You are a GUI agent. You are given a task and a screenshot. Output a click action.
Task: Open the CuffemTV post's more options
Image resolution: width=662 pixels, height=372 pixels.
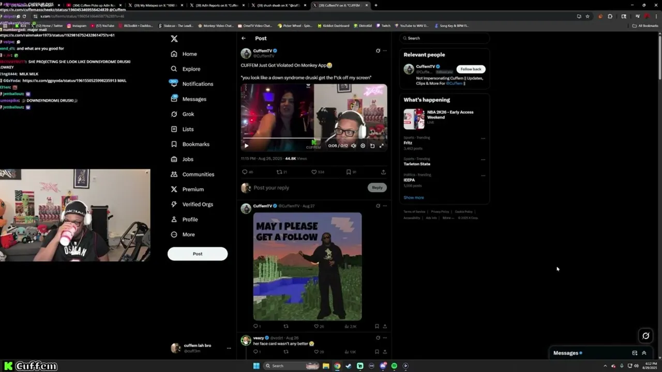coord(385,51)
